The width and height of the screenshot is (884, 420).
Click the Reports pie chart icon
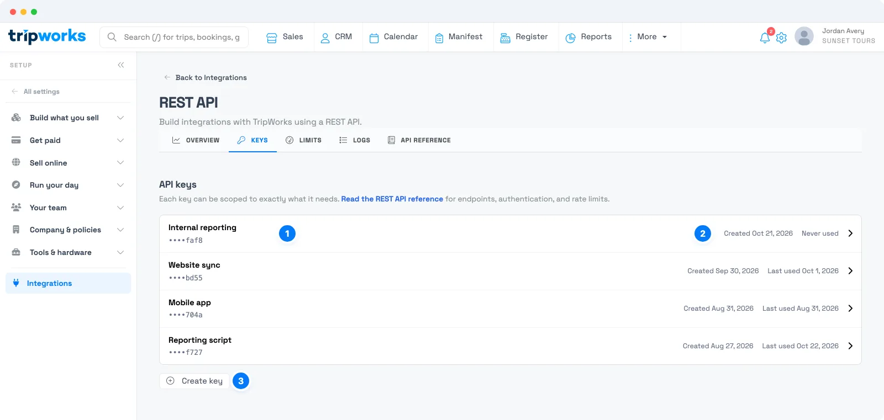[571, 38]
